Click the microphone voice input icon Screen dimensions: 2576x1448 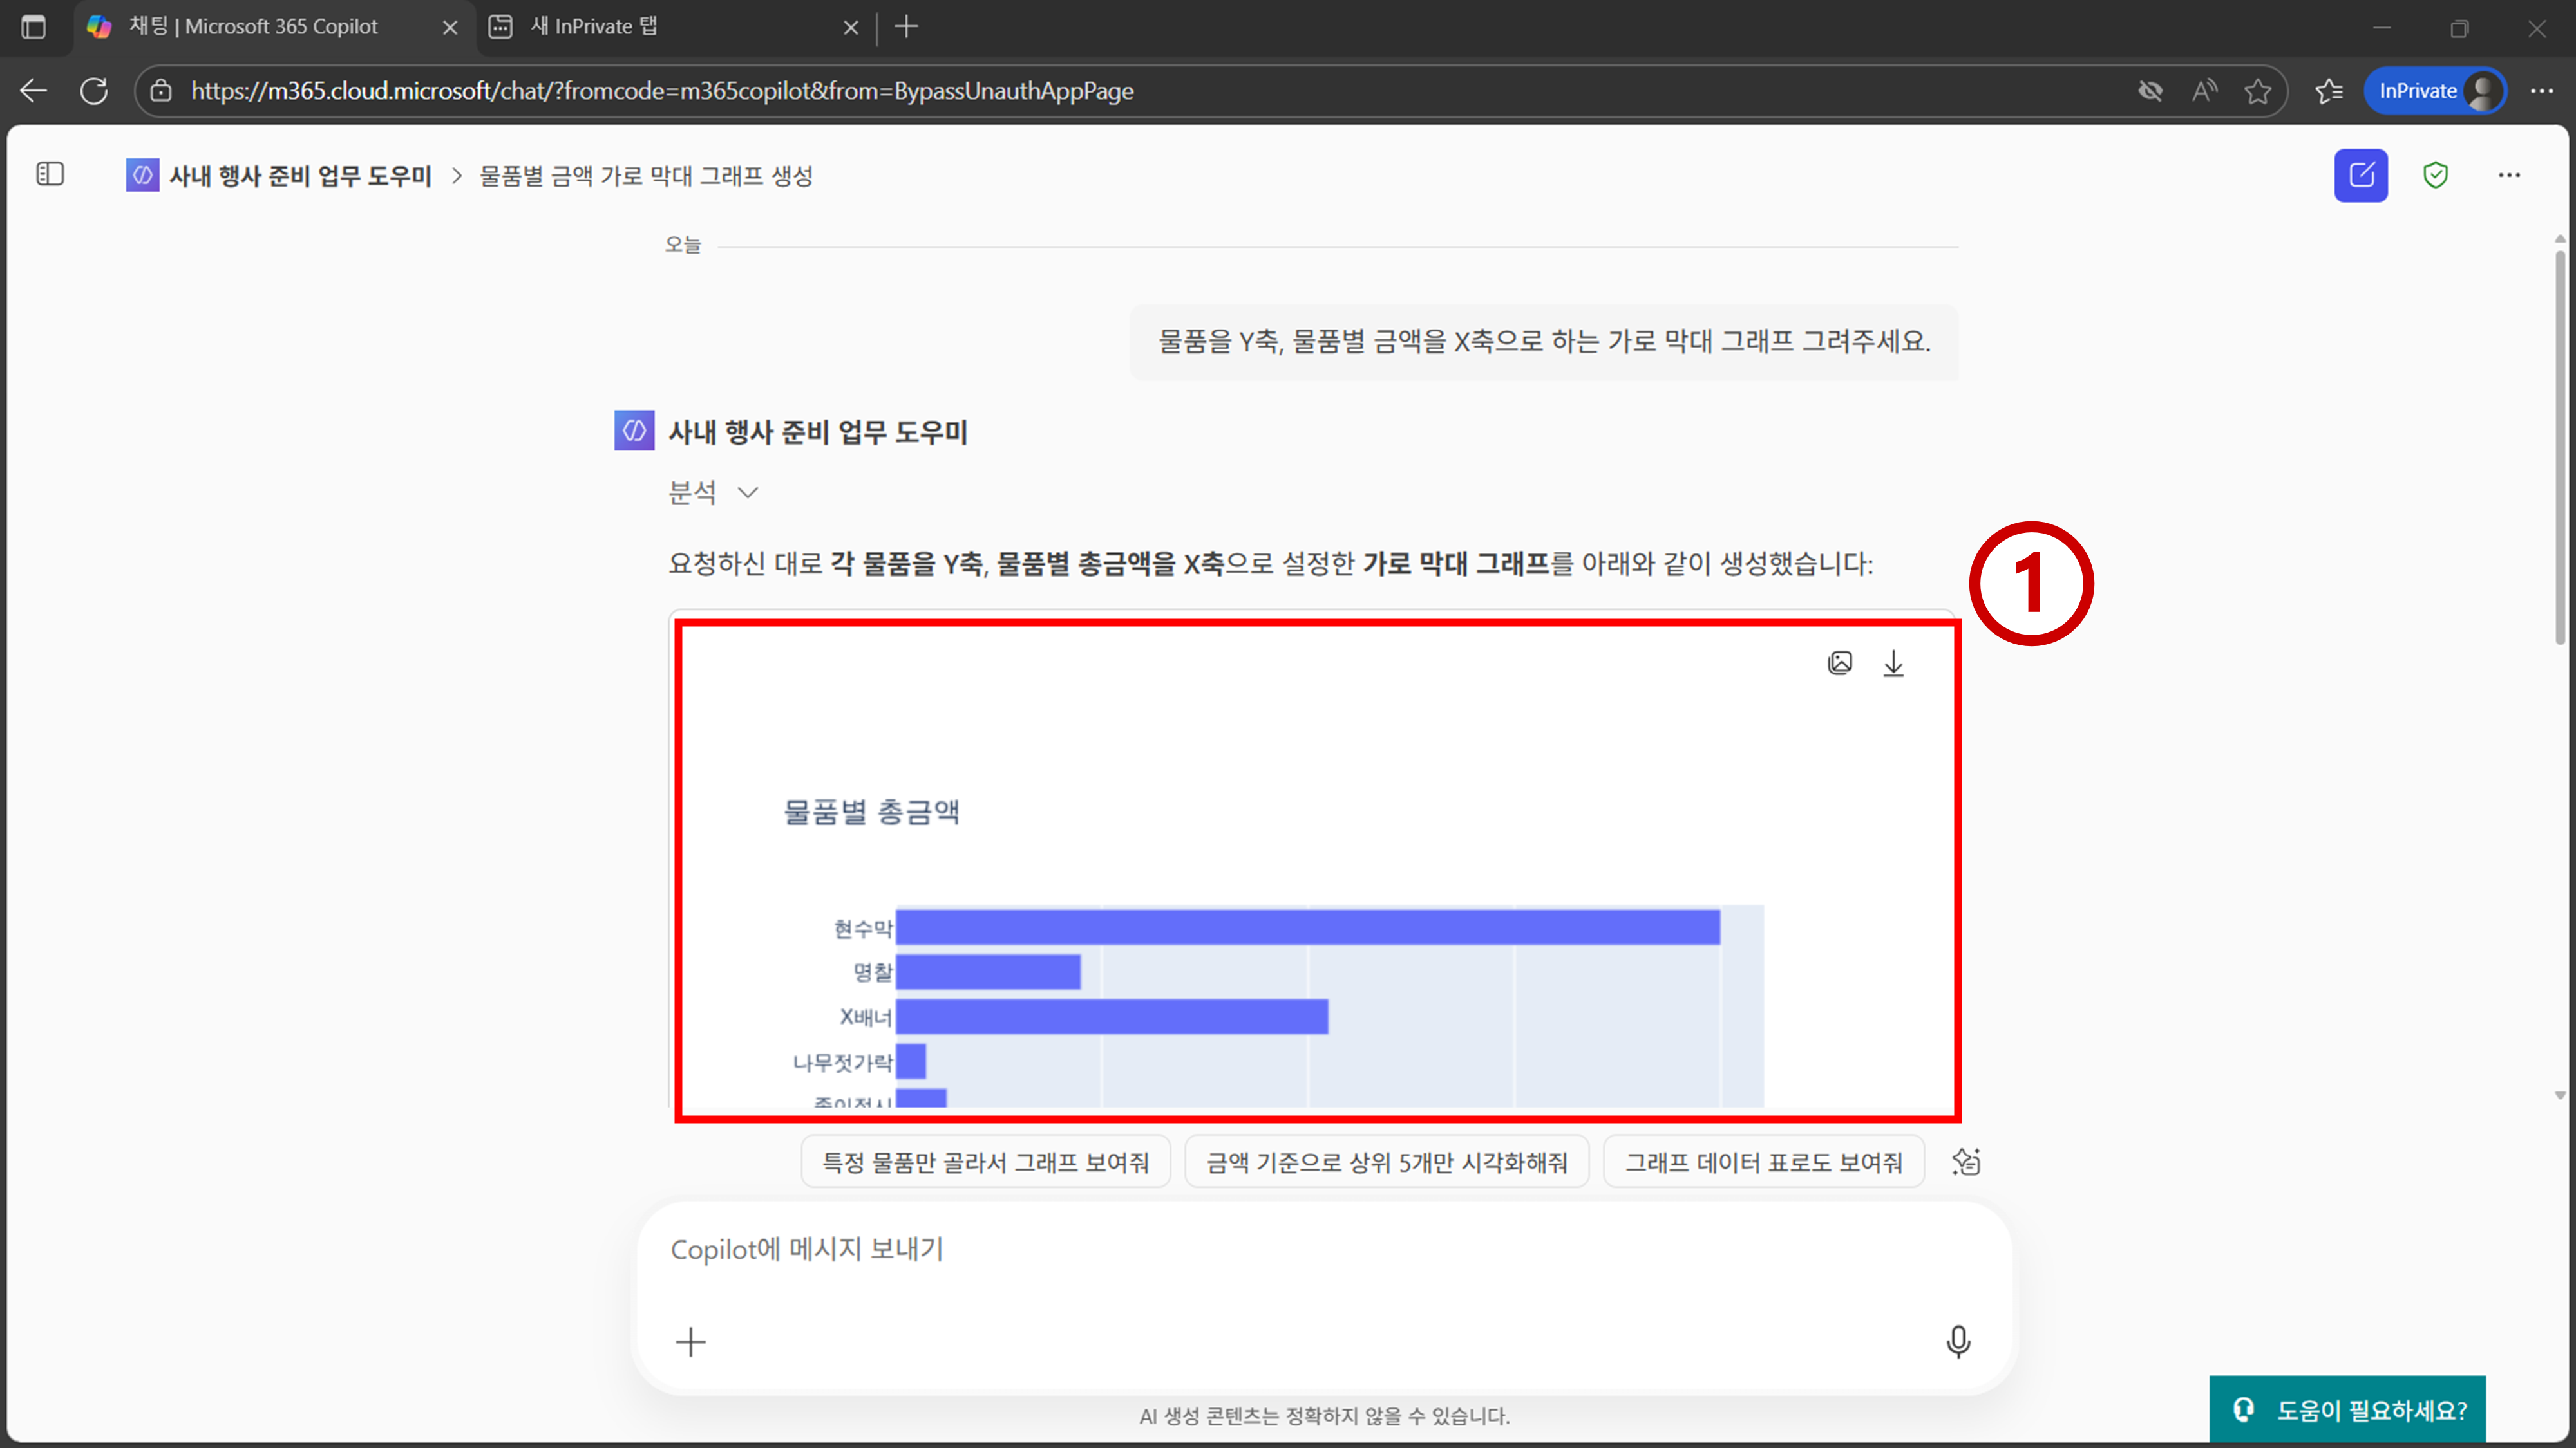click(1958, 1341)
